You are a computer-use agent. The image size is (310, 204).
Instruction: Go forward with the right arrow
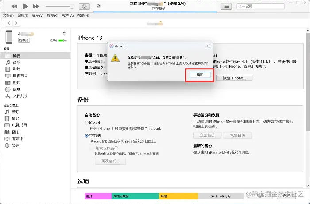pyautogui.click(x=16, y=23)
